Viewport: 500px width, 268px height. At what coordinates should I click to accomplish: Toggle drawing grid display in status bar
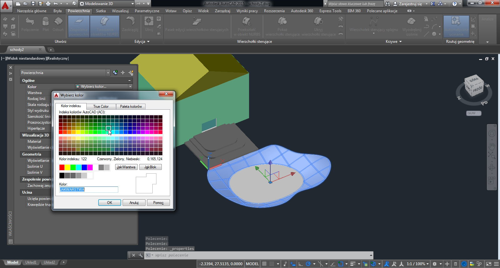(x=264, y=264)
